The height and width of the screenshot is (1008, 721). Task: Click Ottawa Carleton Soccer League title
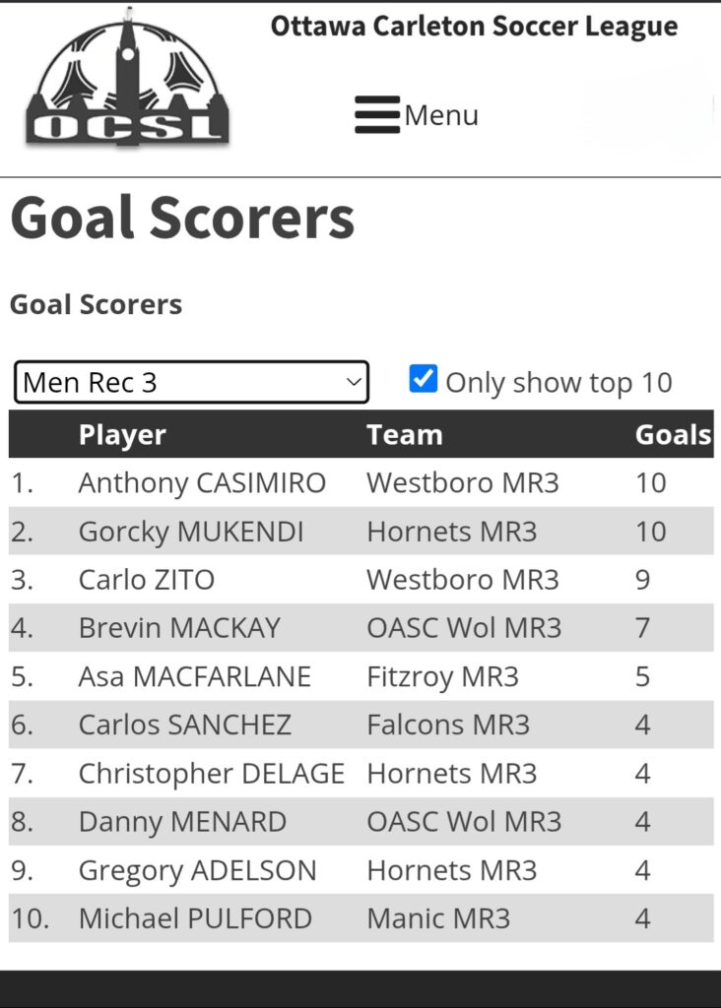coord(474,27)
